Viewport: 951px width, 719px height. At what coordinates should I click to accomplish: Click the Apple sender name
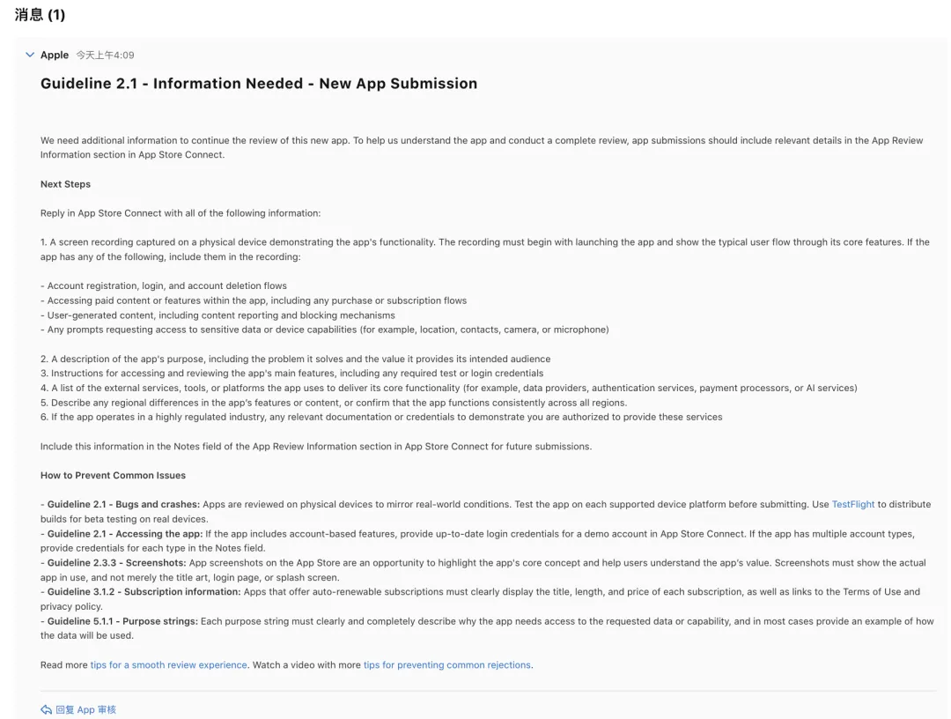tap(55, 55)
